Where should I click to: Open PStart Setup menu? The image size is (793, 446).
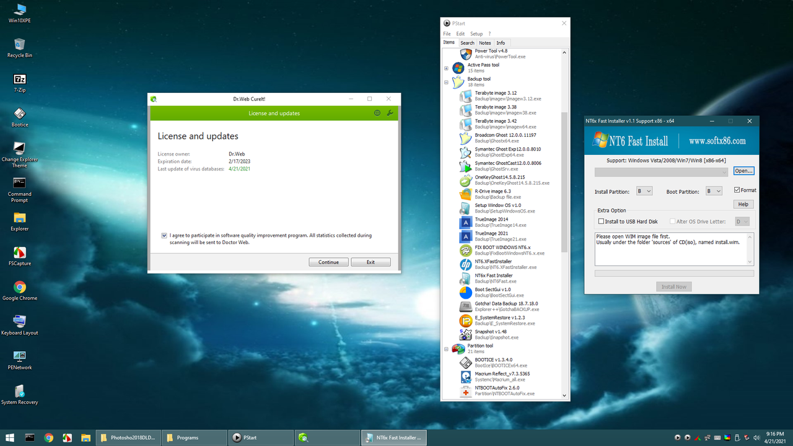476,33
